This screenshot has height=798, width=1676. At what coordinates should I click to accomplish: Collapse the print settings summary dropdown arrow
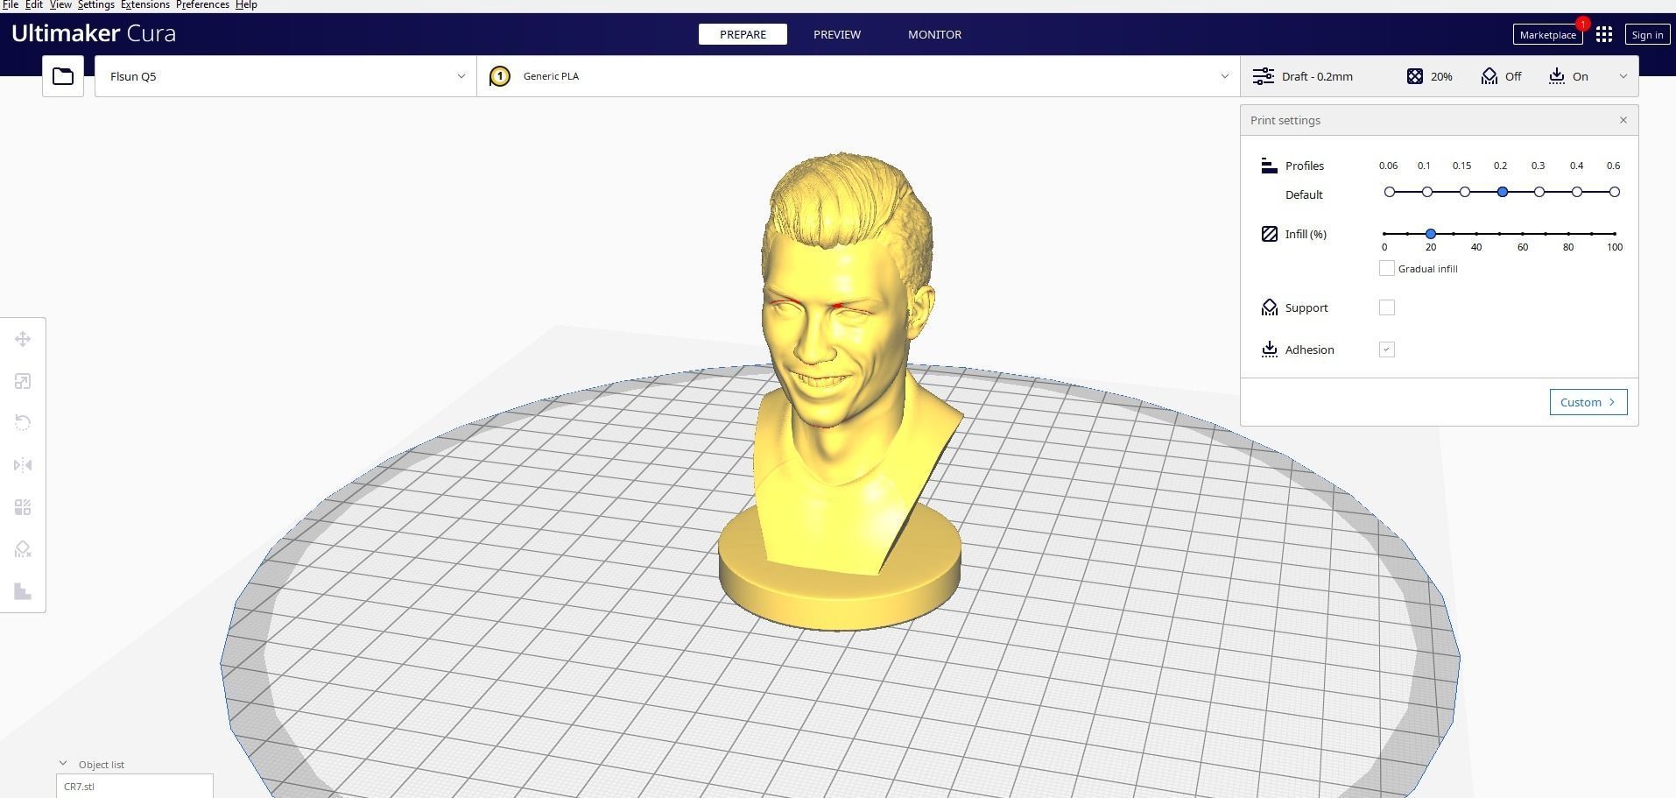point(1623,76)
